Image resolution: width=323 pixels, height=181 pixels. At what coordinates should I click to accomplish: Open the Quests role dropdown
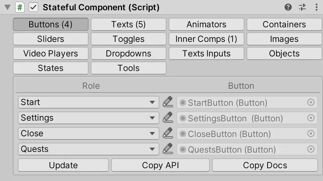click(x=89, y=149)
